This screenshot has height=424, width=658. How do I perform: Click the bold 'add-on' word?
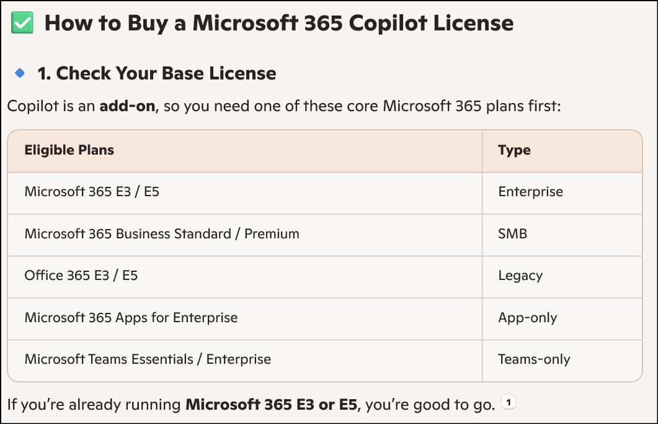[127, 106]
